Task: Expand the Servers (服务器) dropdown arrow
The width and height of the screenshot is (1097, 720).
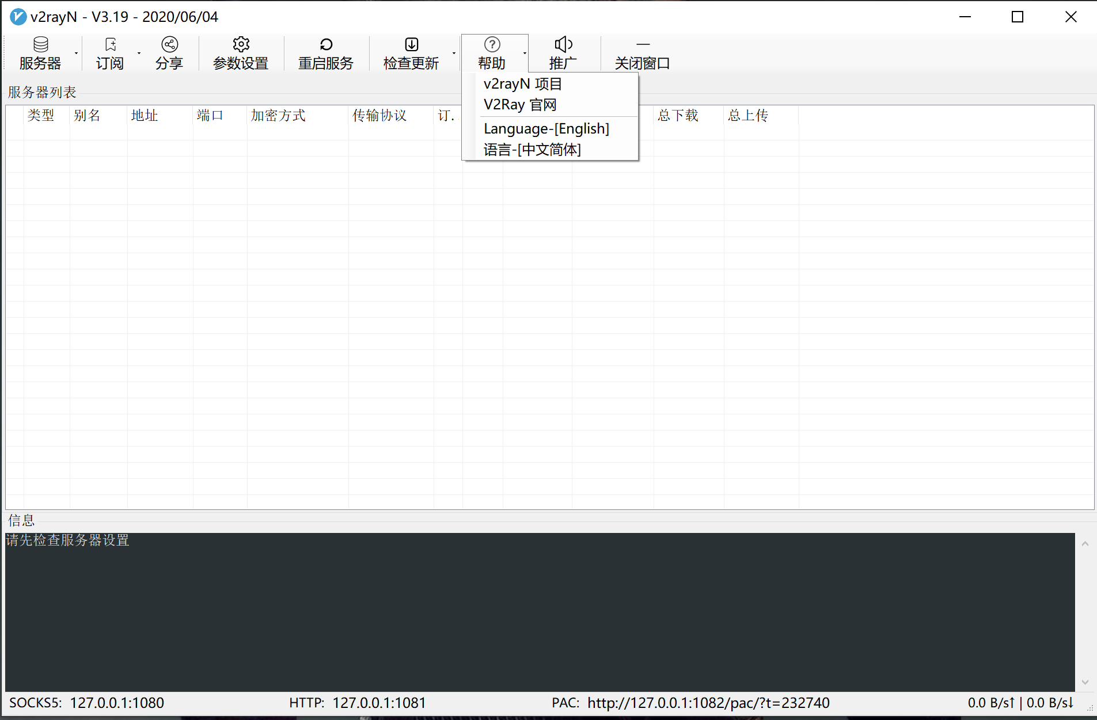Action: pos(76,54)
